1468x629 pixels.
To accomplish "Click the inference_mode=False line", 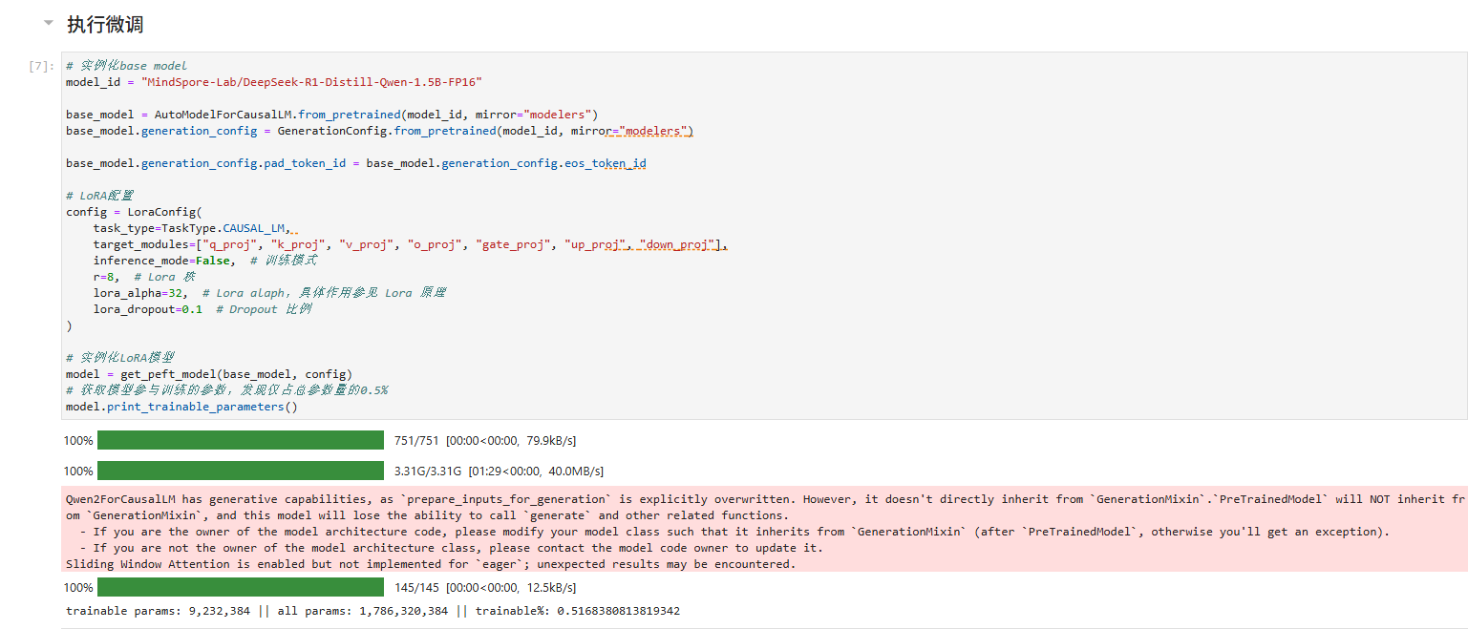I will [162, 261].
